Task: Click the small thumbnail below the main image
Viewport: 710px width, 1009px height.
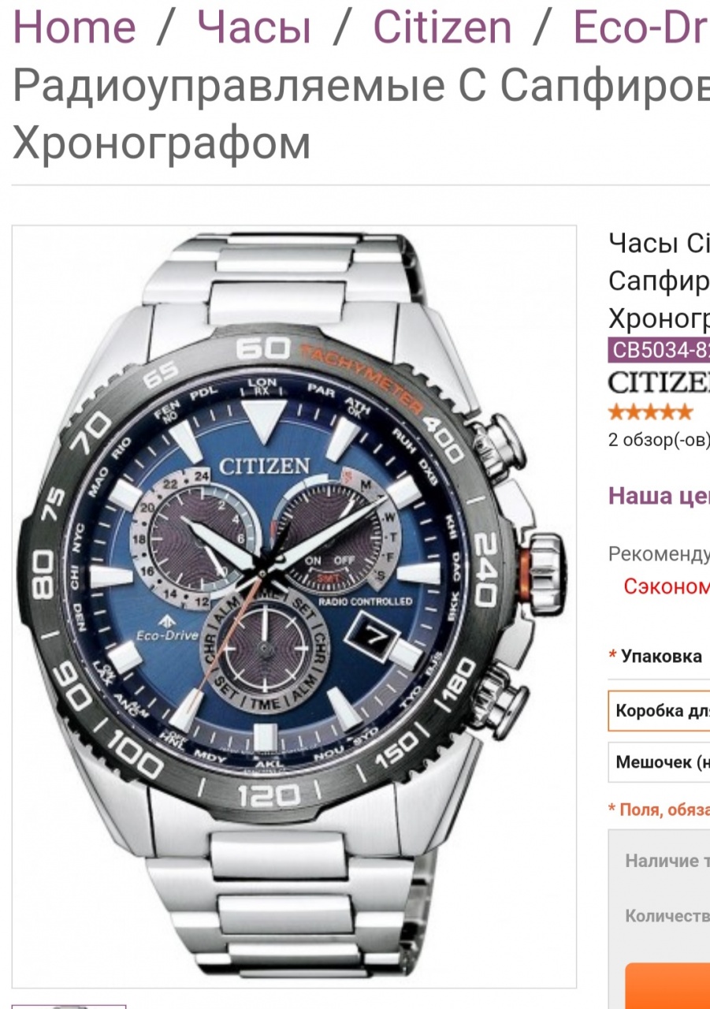Action: [69, 1007]
